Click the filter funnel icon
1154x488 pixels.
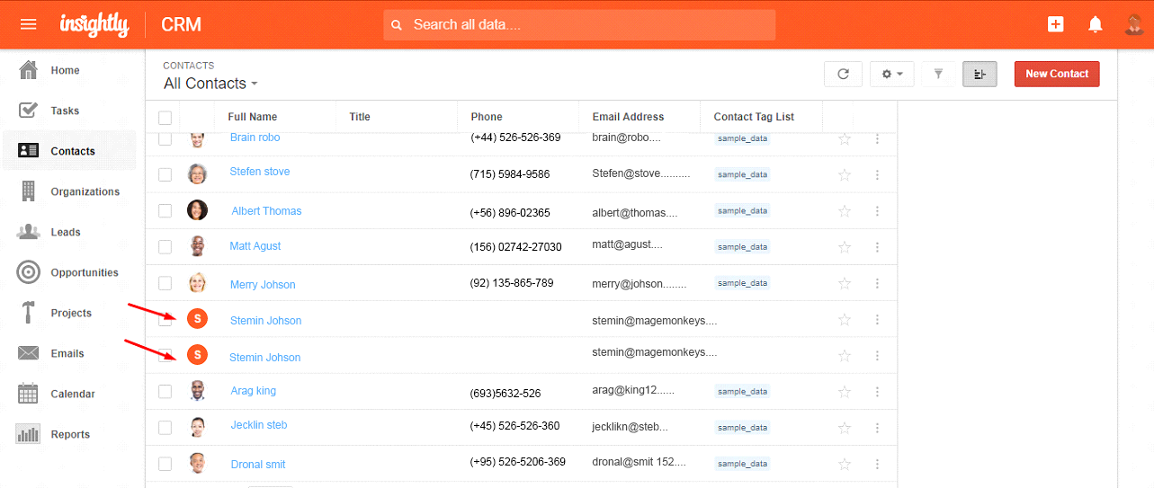(x=938, y=74)
